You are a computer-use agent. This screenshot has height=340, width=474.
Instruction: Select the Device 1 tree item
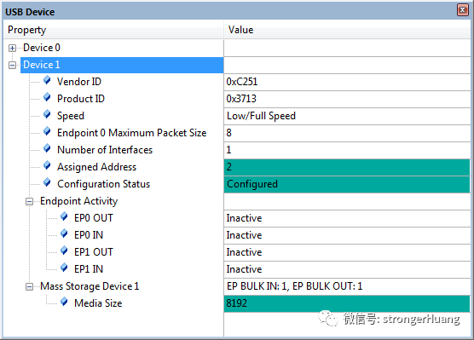(x=42, y=65)
